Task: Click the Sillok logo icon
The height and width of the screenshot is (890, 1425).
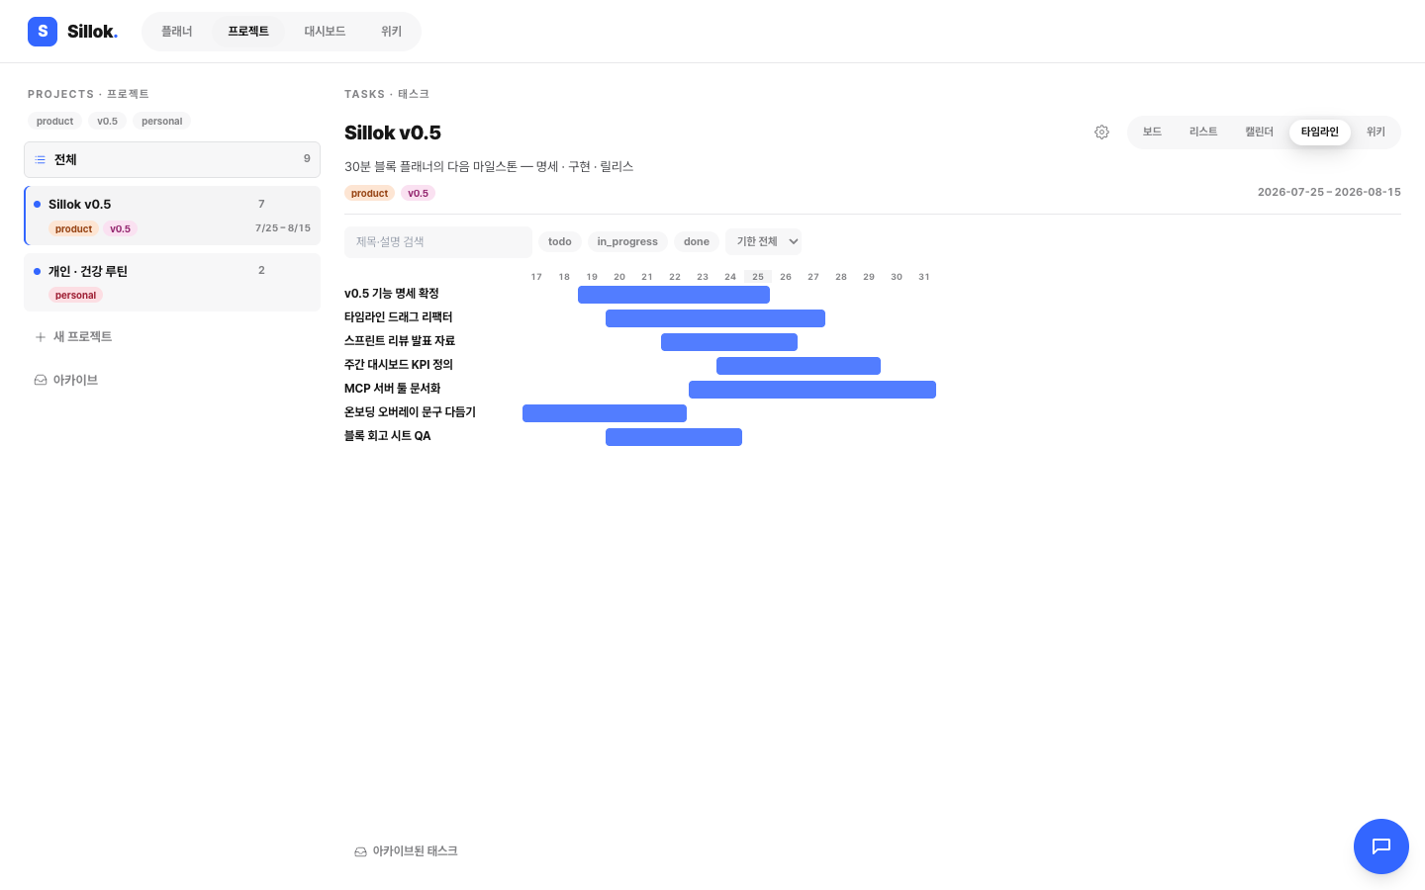Action: (43, 32)
